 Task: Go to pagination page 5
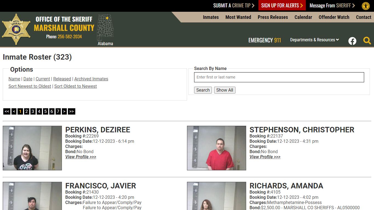tap(45, 111)
